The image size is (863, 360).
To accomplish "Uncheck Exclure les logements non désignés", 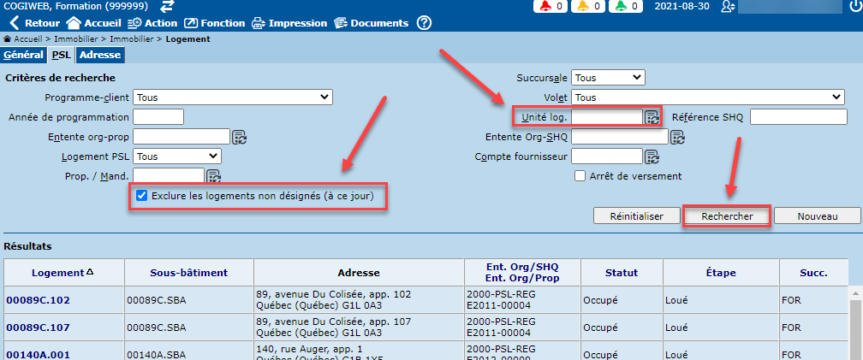I will click(142, 196).
